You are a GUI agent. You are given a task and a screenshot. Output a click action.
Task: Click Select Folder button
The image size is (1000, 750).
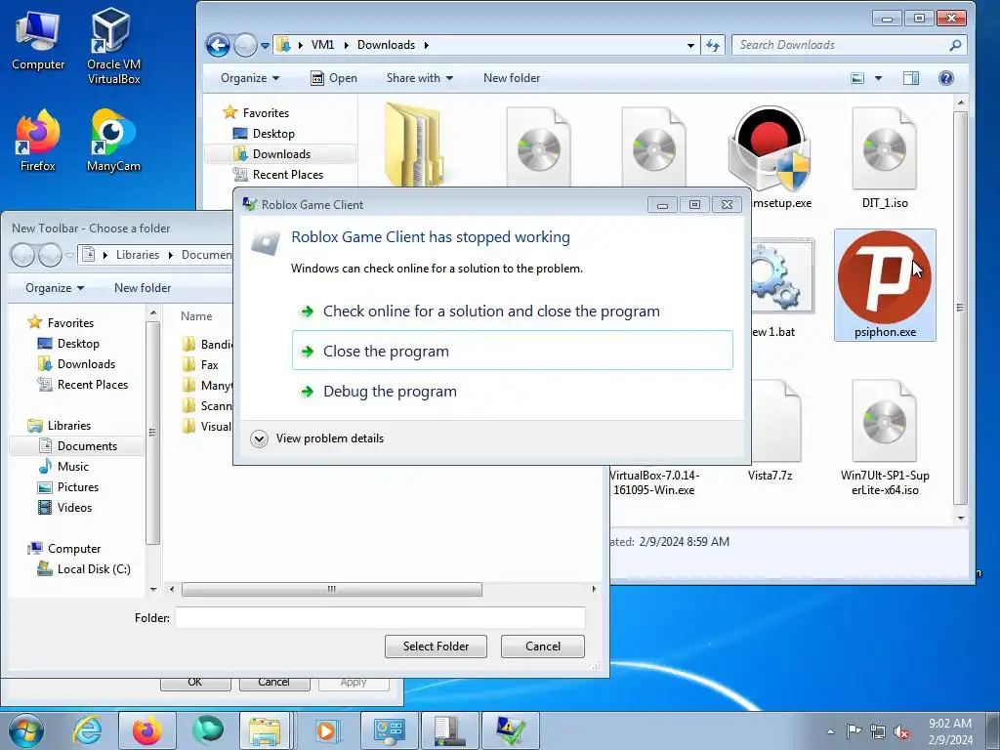tap(436, 646)
